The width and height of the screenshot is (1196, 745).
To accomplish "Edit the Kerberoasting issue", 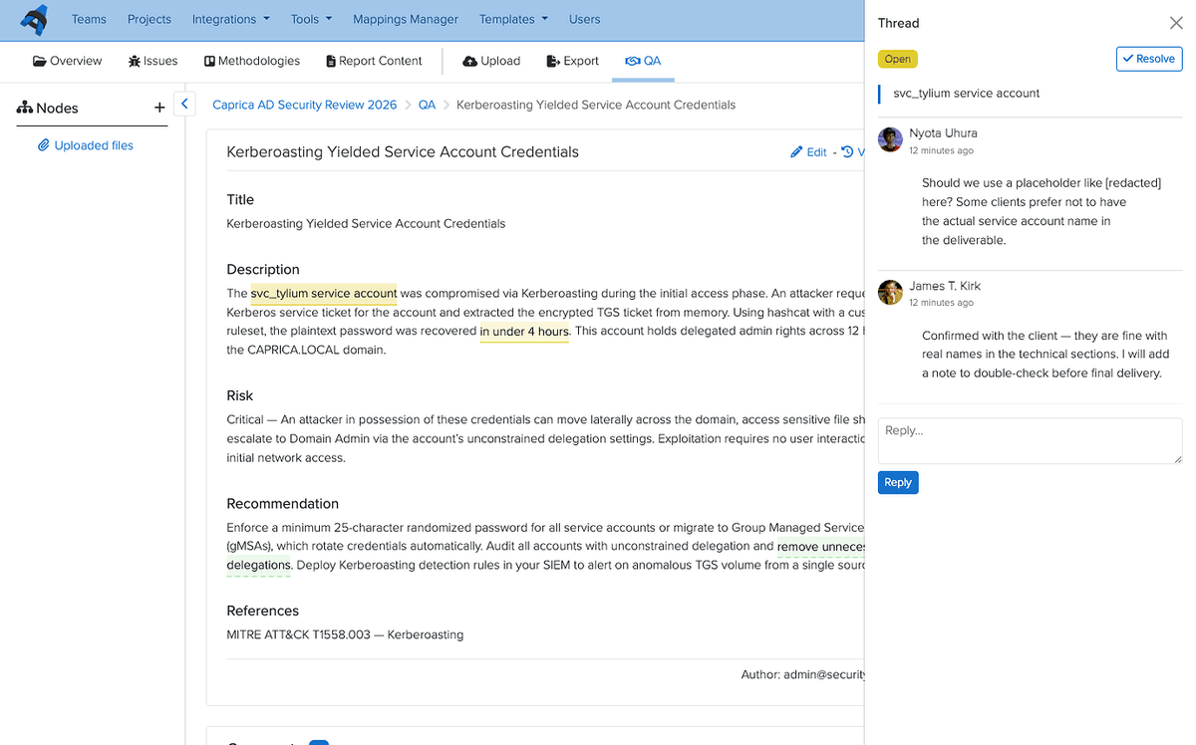I will click(808, 152).
